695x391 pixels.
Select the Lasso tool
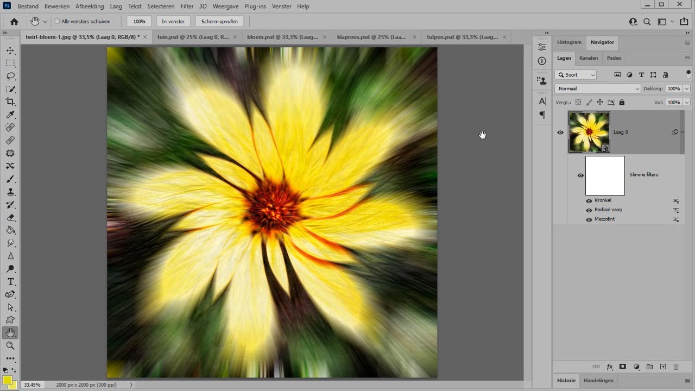pyautogui.click(x=10, y=76)
